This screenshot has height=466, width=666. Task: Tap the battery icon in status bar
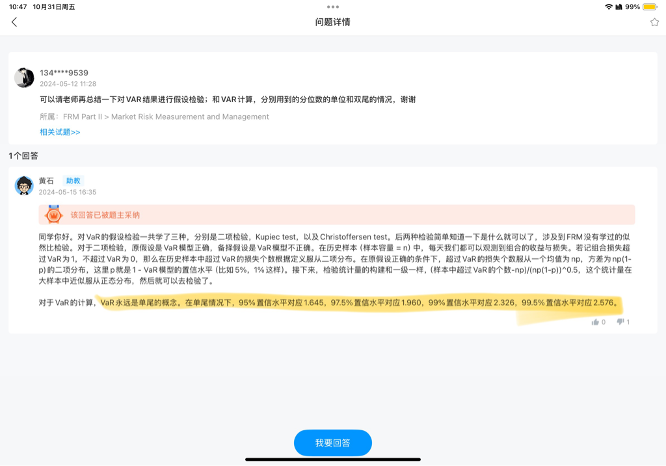point(650,7)
